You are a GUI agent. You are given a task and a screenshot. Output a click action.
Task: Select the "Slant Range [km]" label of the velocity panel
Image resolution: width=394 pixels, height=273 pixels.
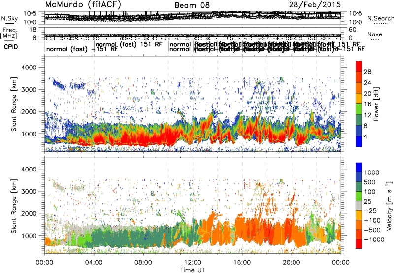click(14, 206)
